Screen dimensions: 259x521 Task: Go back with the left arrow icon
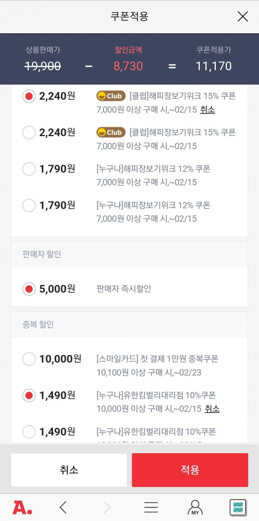tap(63, 507)
